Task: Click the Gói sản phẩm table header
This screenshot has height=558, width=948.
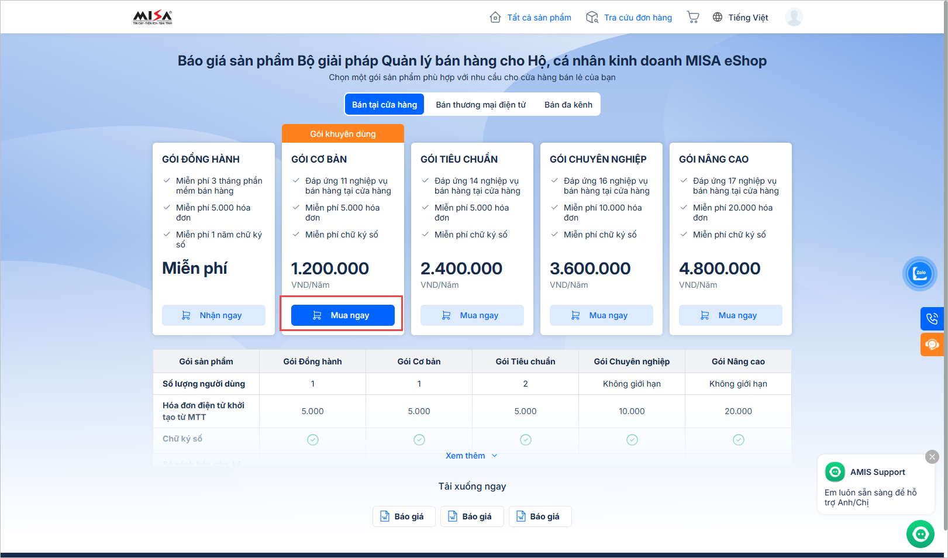Action: [206, 361]
